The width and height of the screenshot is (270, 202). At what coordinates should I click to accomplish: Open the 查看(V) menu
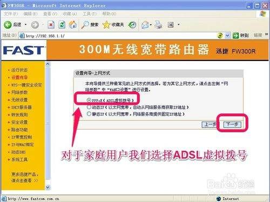(x=50, y=14)
